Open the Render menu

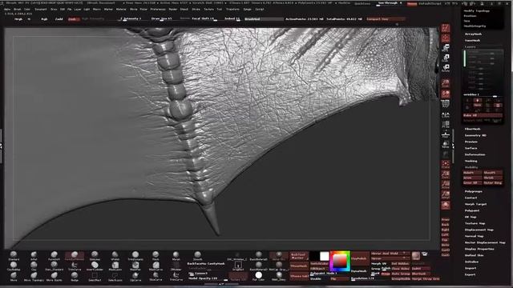pos(173,10)
